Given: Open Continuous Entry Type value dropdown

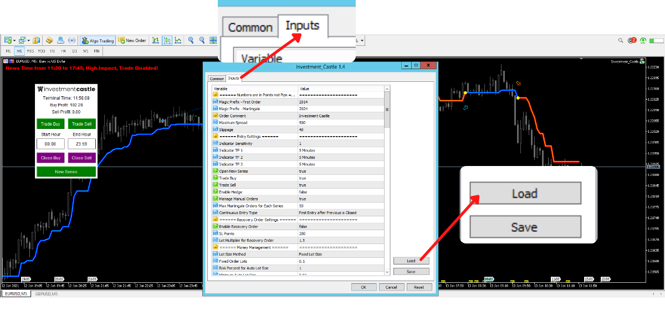Looking at the screenshot, I should click(x=341, y=212).
